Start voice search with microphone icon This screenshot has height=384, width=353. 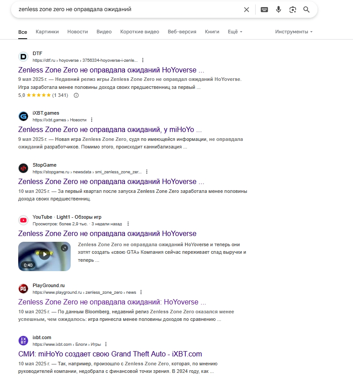(x=278, y=9)
